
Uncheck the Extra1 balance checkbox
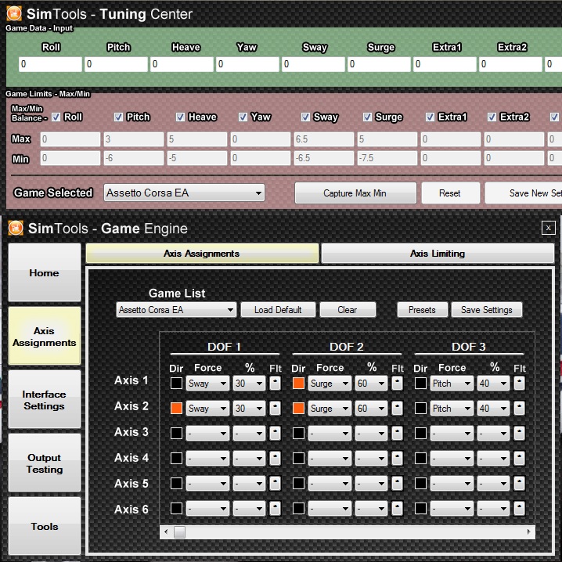[430, 117]
